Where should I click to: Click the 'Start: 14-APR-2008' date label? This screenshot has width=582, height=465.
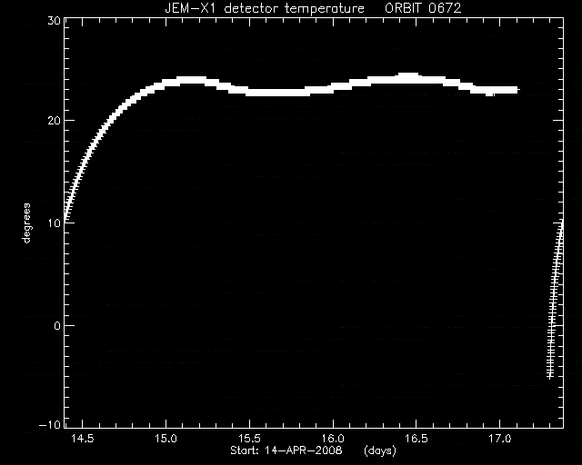(286, 450)
